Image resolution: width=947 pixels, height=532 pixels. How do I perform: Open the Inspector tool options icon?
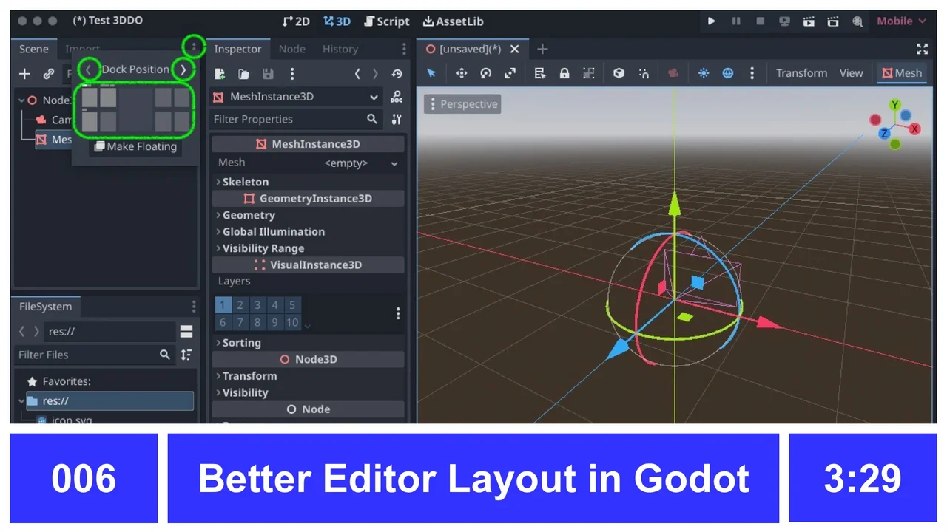click(x=397, y=119)
